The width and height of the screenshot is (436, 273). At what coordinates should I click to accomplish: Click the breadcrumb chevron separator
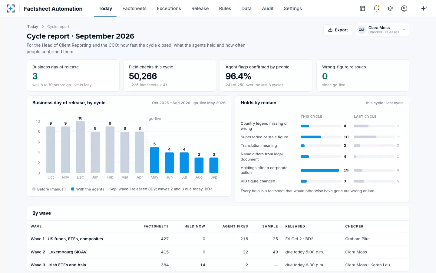click(x=43, y=27)
